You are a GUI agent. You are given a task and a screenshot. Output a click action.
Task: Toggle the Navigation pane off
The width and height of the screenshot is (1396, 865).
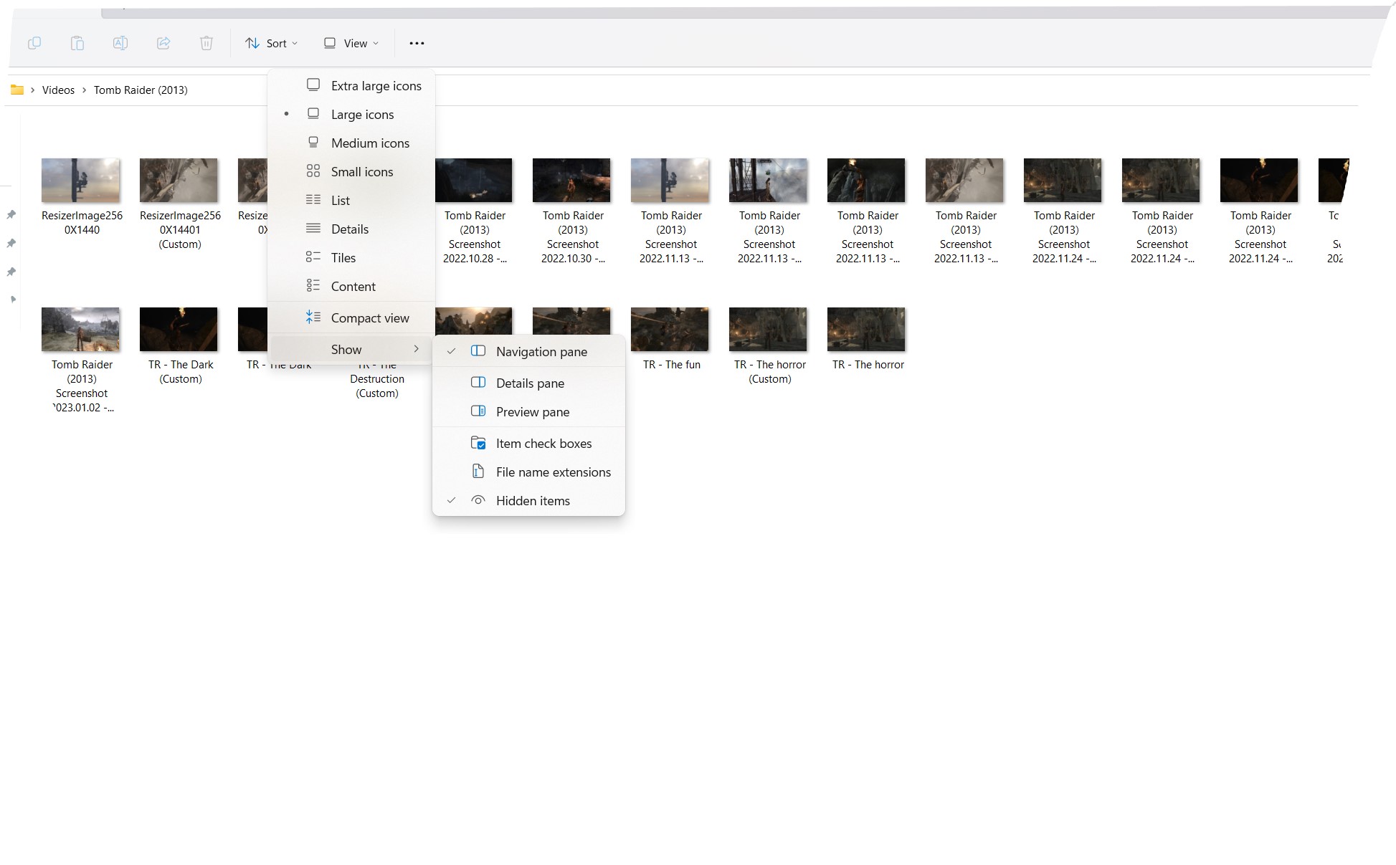tap(528, 351)
